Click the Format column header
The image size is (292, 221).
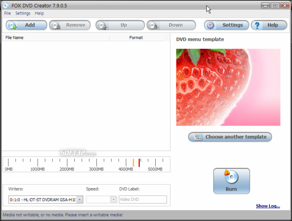136,38
